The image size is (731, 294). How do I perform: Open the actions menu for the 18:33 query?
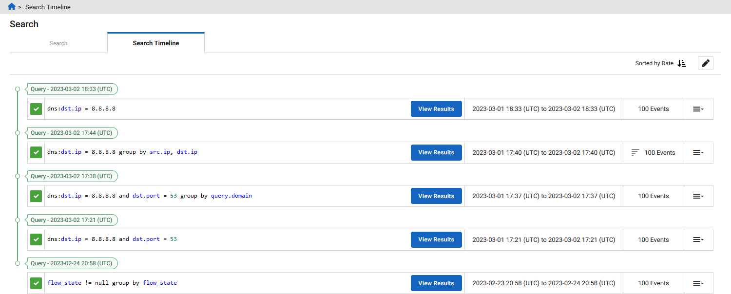click(x=698, y=109)
